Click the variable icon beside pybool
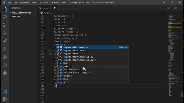 (x=58, y=79)
